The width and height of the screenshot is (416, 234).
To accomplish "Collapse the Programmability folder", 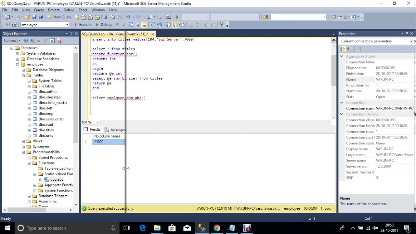I will click(x=23, y=152).
